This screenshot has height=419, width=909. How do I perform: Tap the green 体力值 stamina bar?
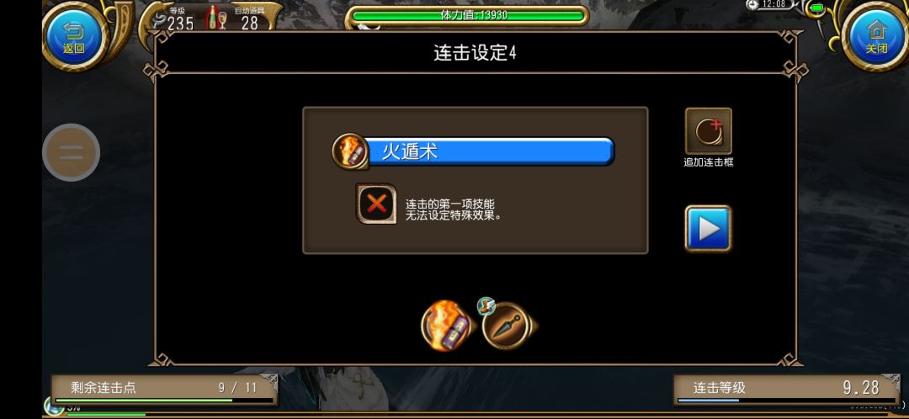coord(469,15)
